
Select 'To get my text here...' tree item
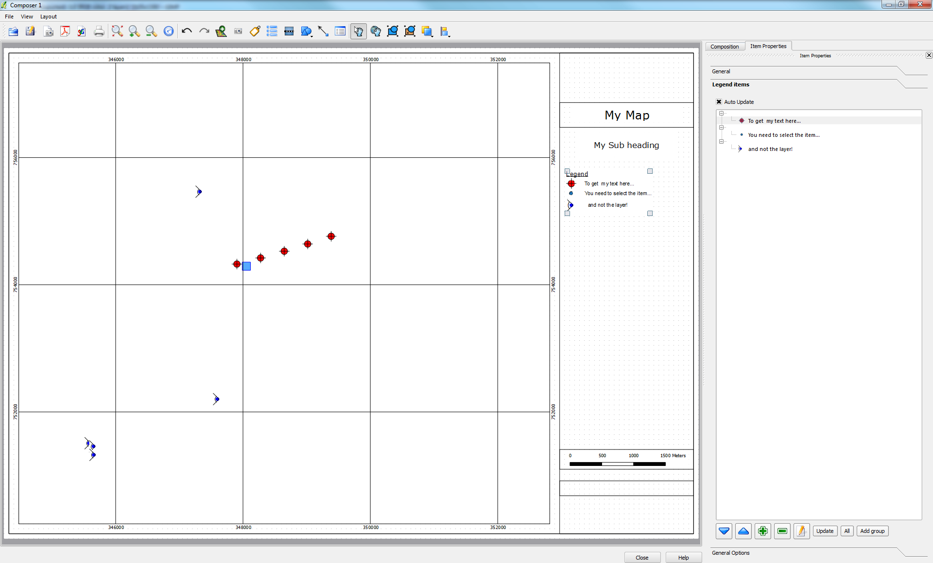774,121
